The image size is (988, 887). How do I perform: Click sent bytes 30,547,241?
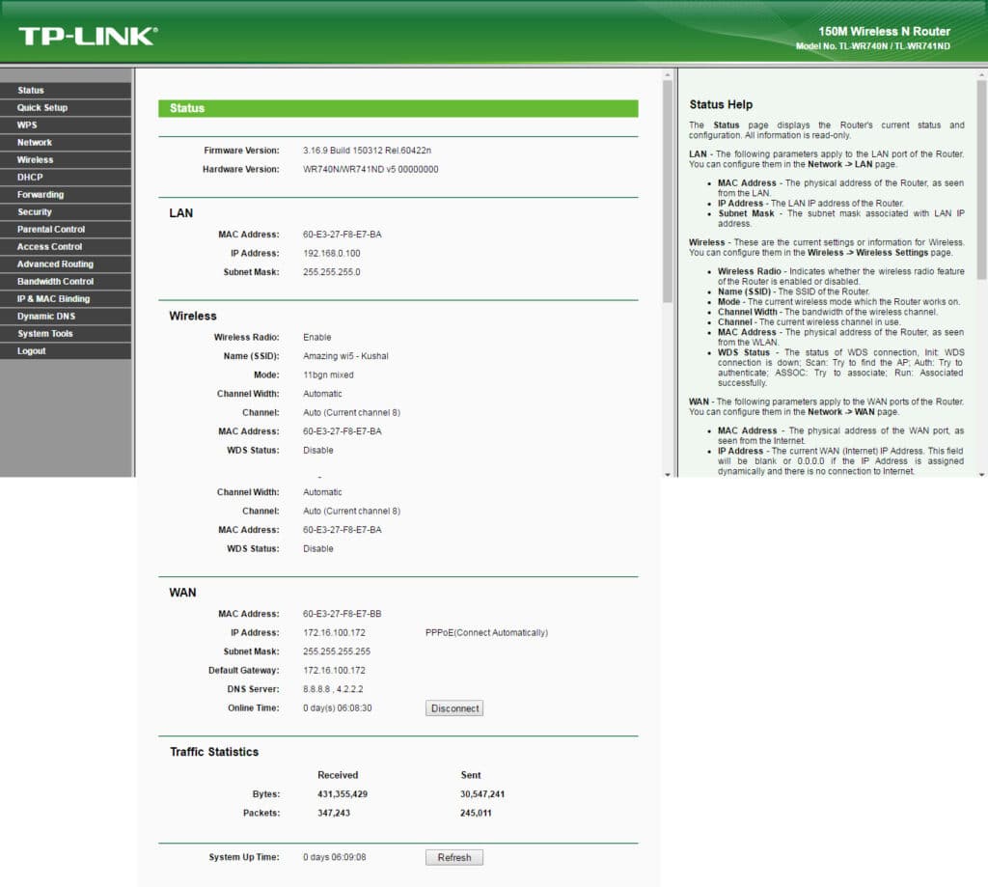[x=482, y=793]
